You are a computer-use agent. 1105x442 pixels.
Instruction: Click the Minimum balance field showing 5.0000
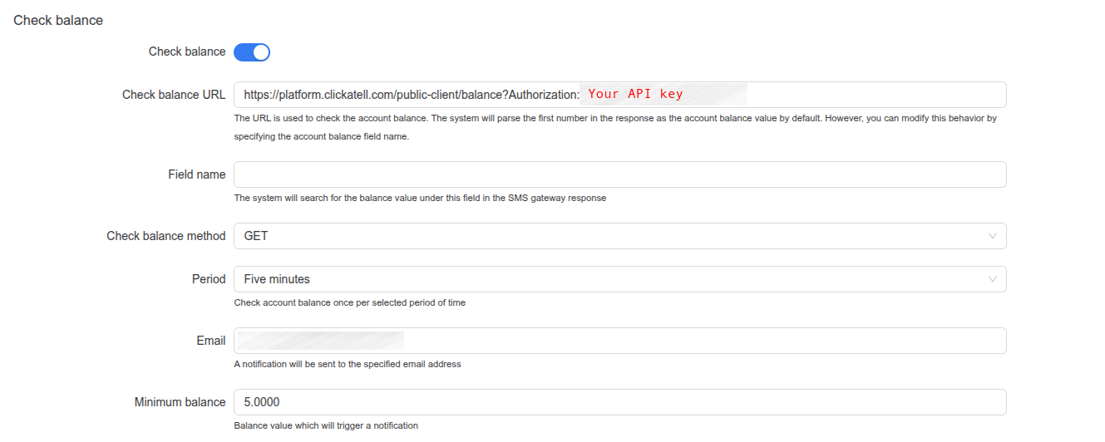click(x=619, y=402)
